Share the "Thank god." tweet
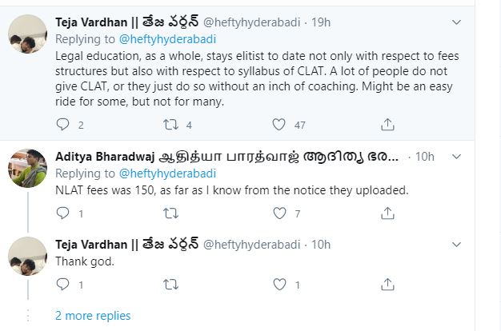This screenshot has width=501, height=331. point(387,284)
